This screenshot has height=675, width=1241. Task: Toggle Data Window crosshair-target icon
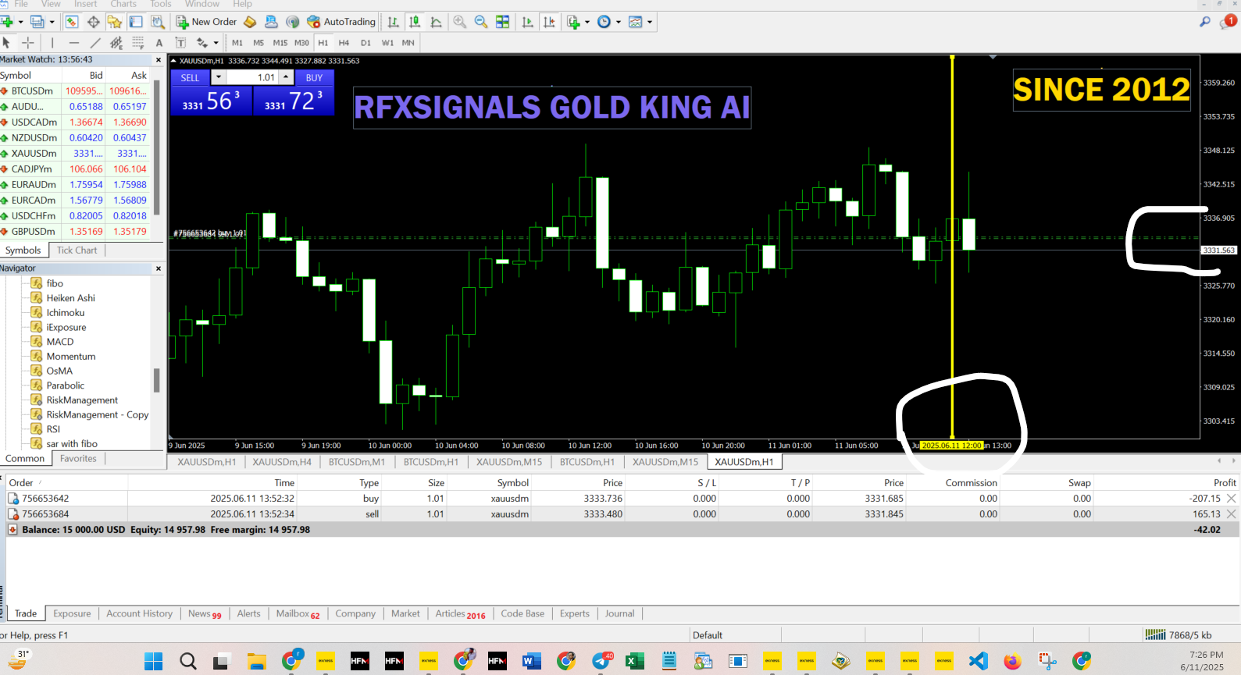[x=93, y=22]
